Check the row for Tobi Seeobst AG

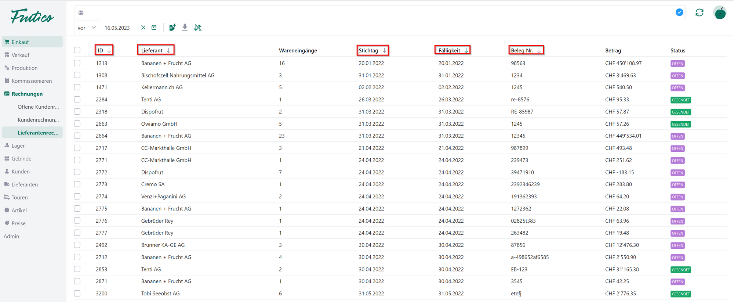click(77, 293)
